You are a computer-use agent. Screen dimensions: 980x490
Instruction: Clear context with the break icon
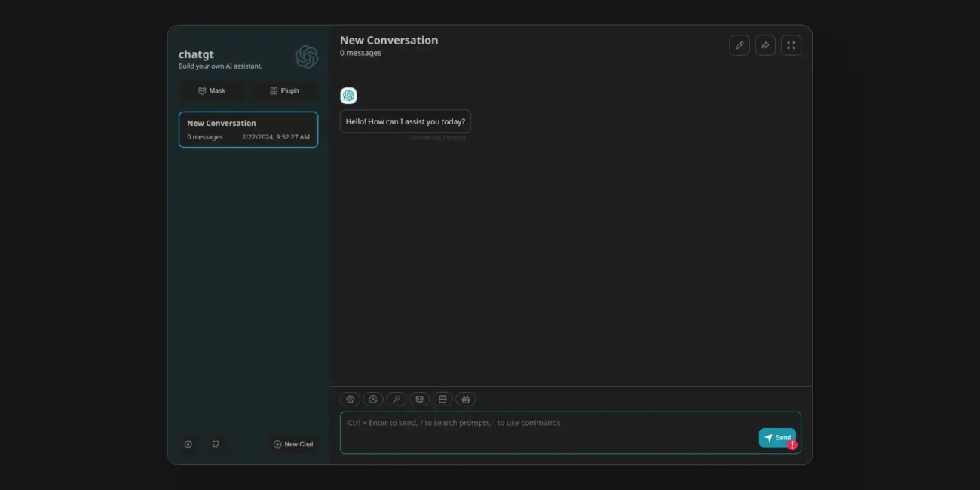(443, 400)
